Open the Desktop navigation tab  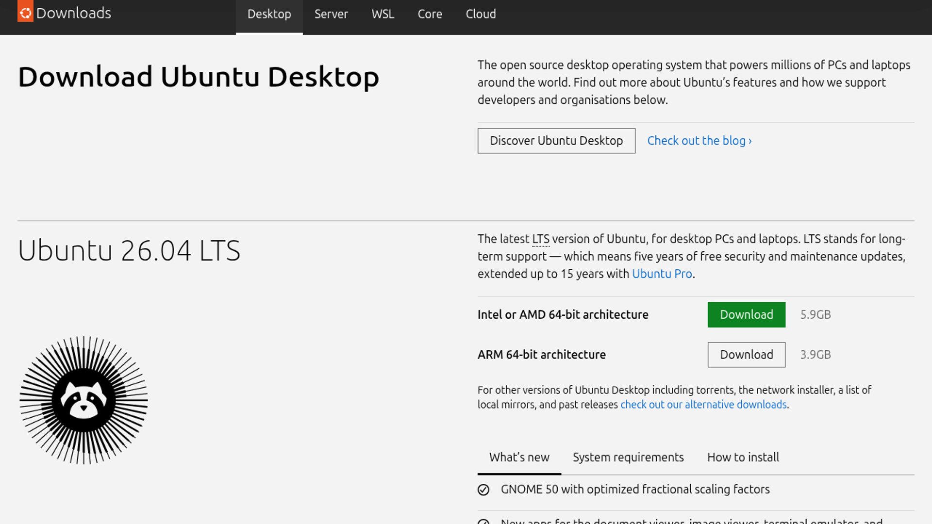269,14
